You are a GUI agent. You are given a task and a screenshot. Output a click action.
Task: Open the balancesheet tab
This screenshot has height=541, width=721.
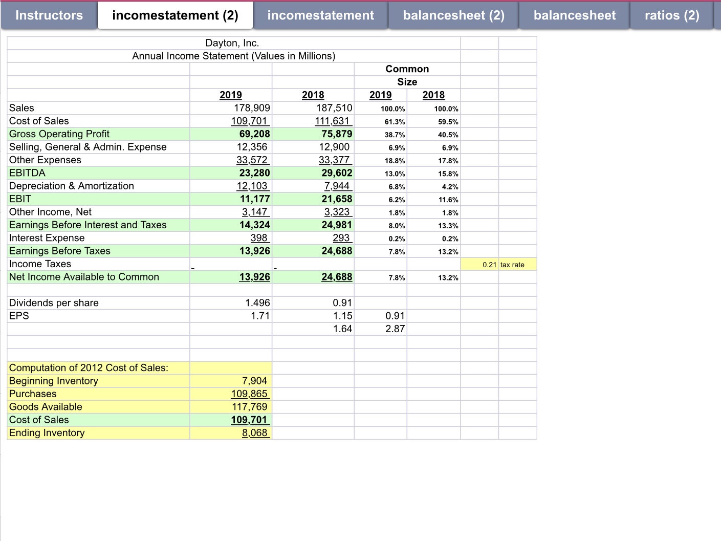pyautogui.click(x=574, y=15)
